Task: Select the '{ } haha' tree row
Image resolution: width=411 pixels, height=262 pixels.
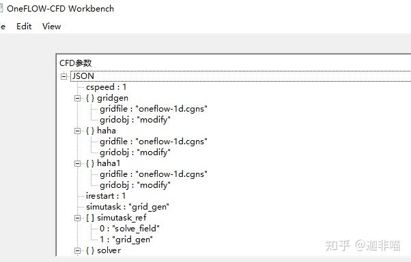Action: (101, 131)
